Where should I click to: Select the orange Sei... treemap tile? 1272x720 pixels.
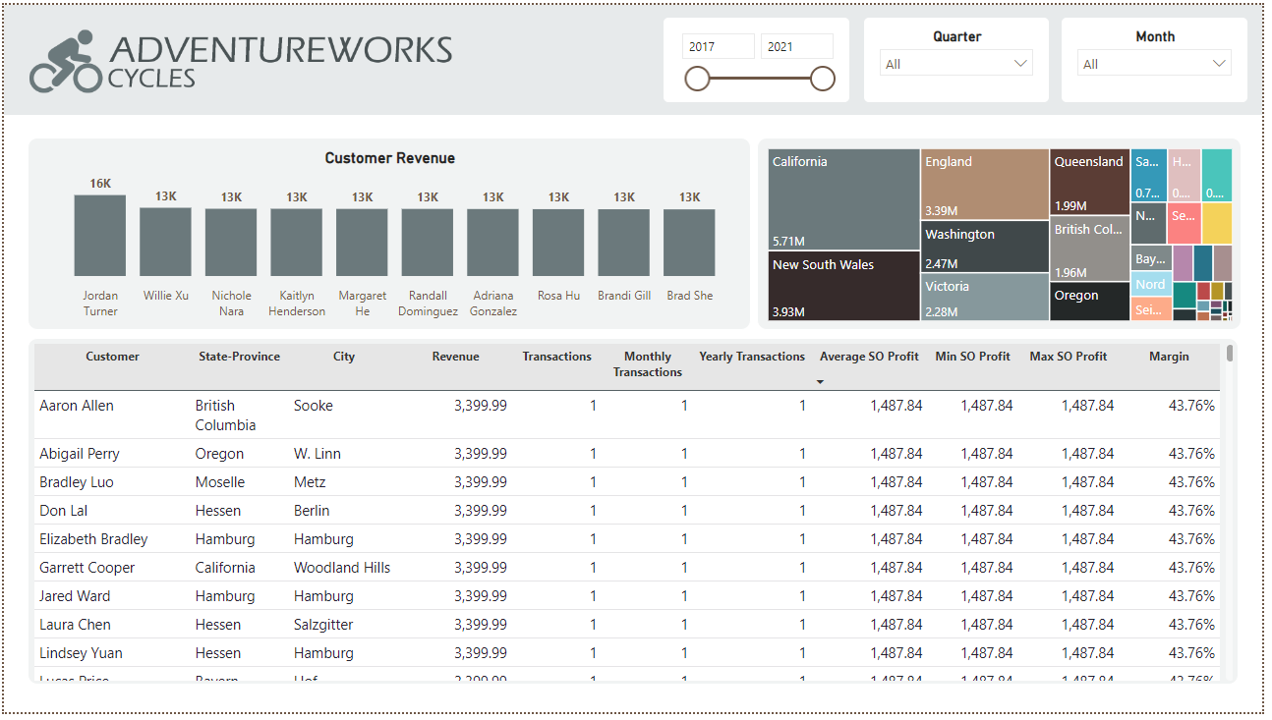point(1150,309)
